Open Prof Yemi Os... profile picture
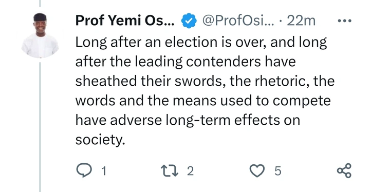The image size is (370, 192). 40,35
